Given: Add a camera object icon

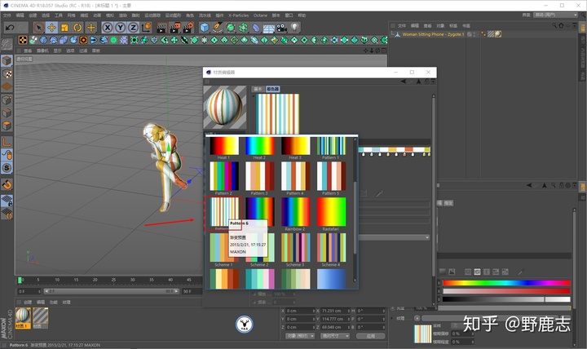Looking at the screenshot, I should (281, 28).
